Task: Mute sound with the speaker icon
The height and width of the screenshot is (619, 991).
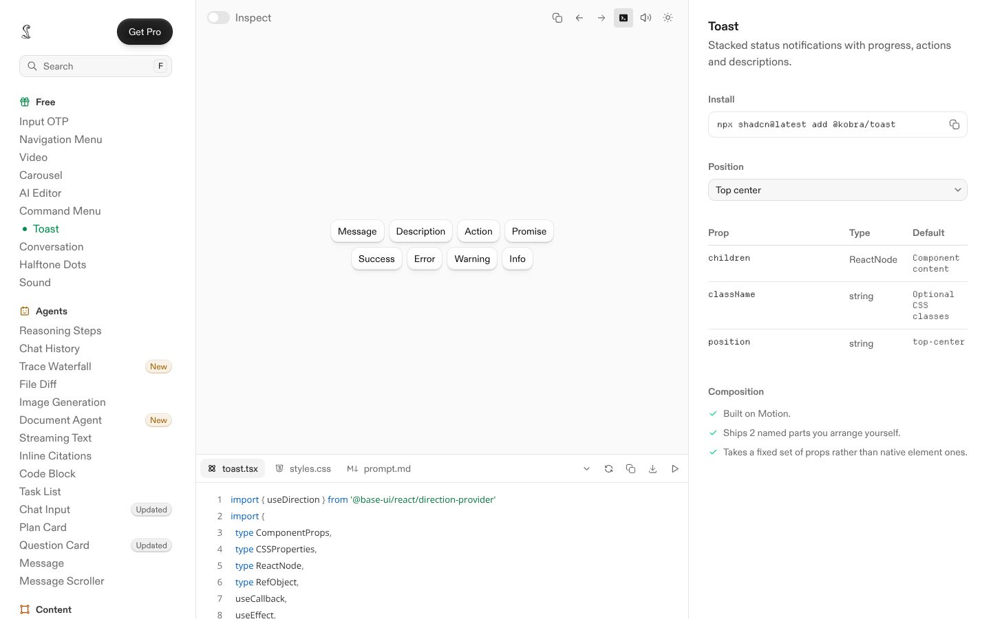Action: coord(646,18)
